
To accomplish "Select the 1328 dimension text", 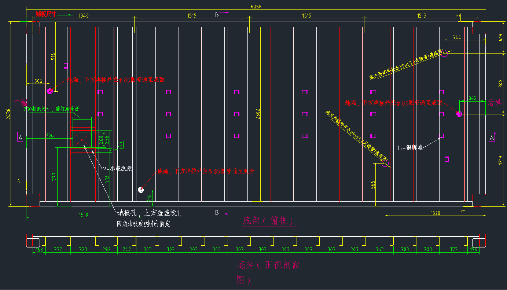I will tap(435, 213).
